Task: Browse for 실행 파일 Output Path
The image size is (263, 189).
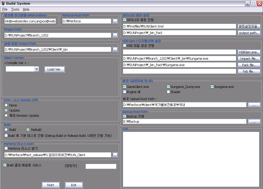Action: point(115,49)
